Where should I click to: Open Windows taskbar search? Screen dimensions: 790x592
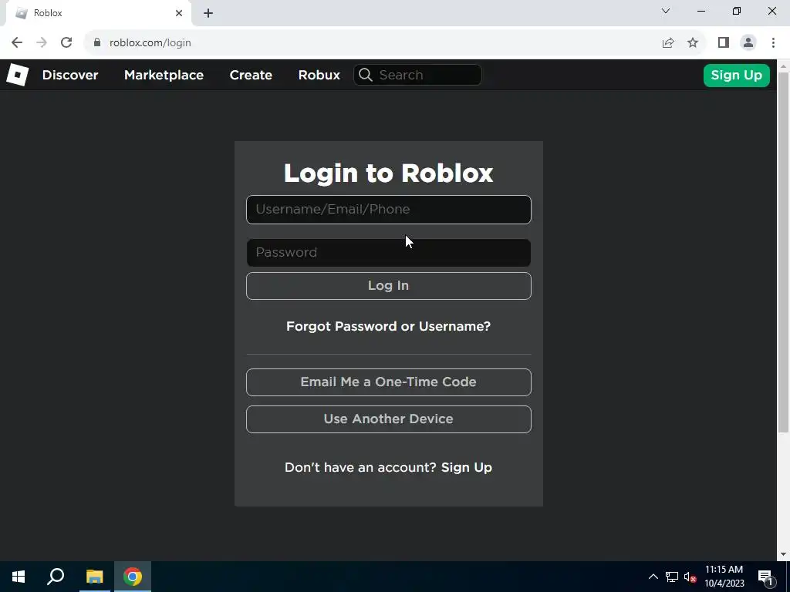click(x=56, y=577)
